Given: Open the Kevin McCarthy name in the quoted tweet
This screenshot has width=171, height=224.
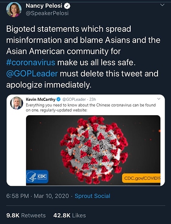Looking at the screenshot, I should [41, 99].
